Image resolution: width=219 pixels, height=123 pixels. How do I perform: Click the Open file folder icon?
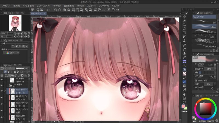(42, 10)
